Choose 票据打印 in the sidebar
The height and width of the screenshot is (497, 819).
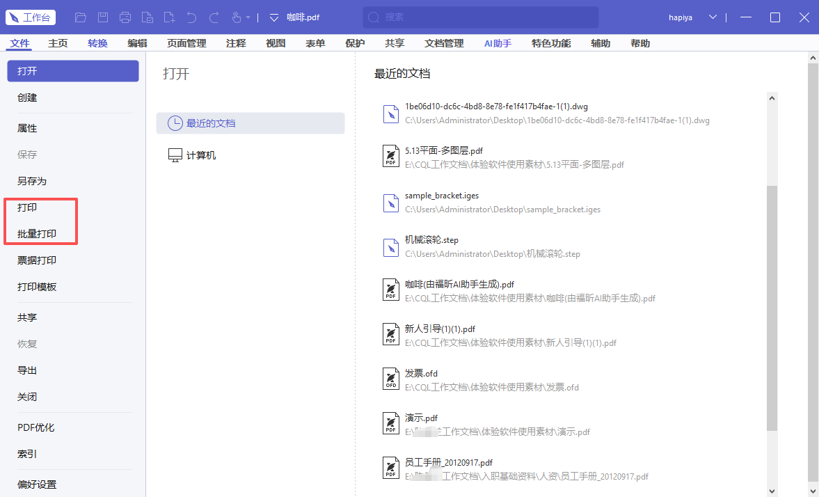(37, 260)
